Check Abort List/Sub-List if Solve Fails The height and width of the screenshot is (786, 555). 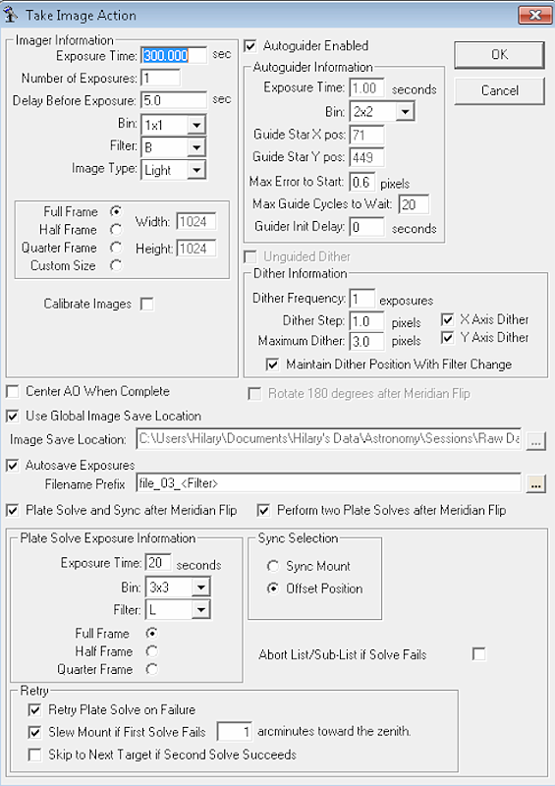[x=478, y=654]
